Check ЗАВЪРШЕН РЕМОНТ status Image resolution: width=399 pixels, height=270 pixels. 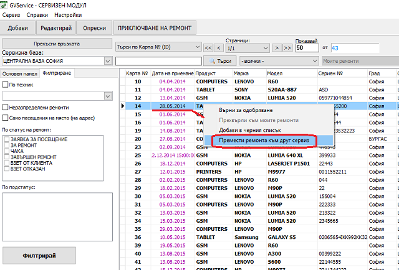pos(7,157)
